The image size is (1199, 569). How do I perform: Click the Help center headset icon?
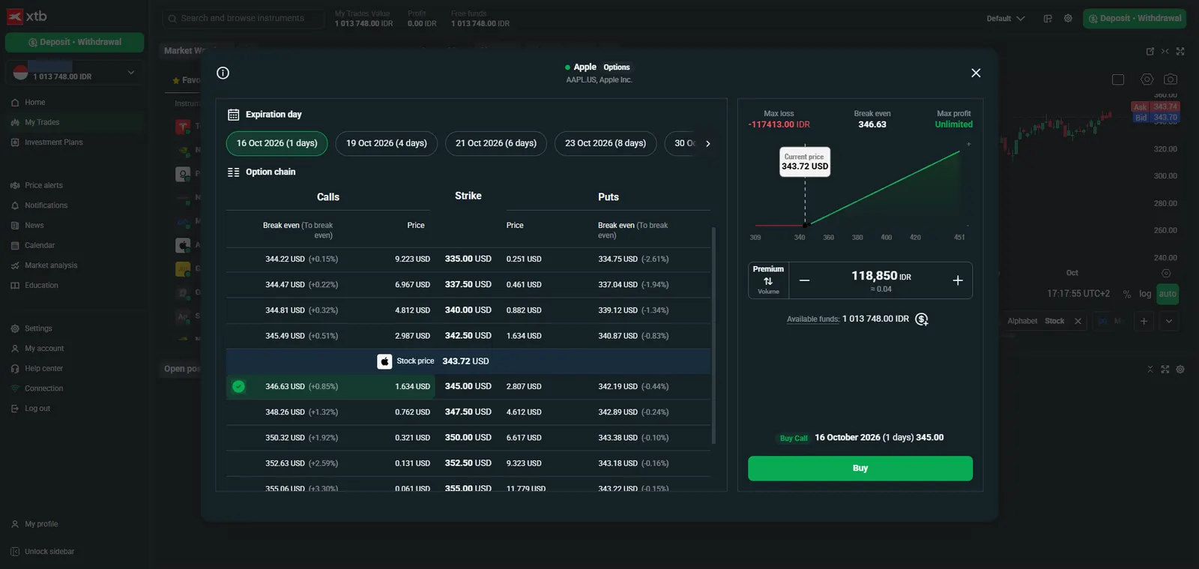point(15,369)
